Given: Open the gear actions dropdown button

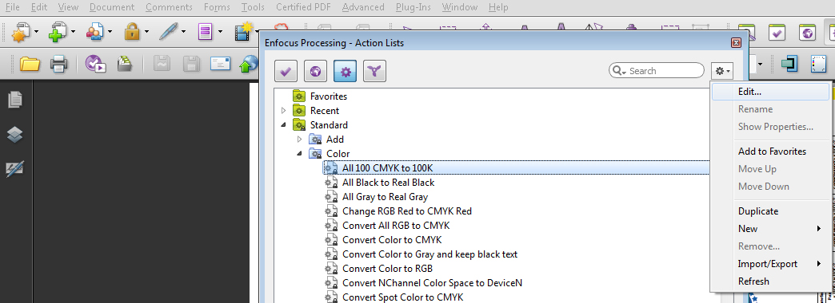Looking at the screenshot, I should point(723,71).
